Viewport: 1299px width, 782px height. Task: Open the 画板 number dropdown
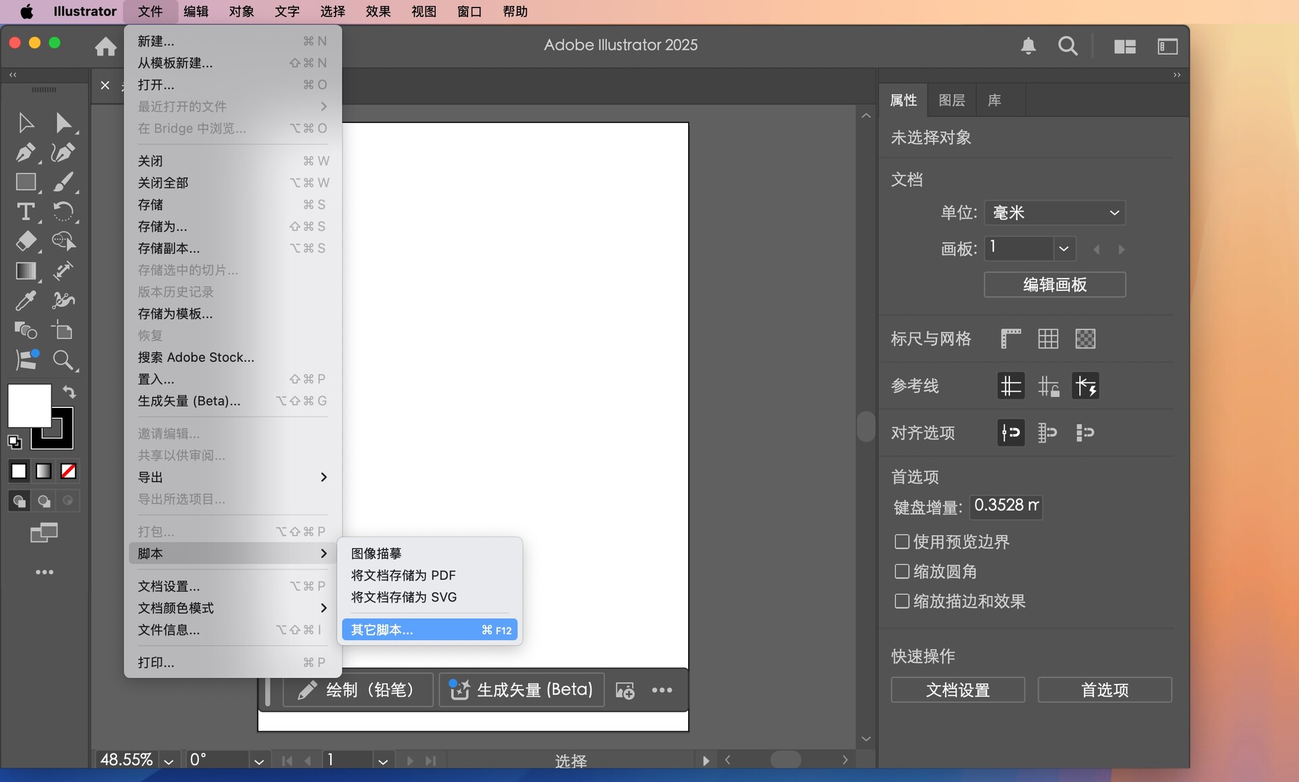[1064, 249]
